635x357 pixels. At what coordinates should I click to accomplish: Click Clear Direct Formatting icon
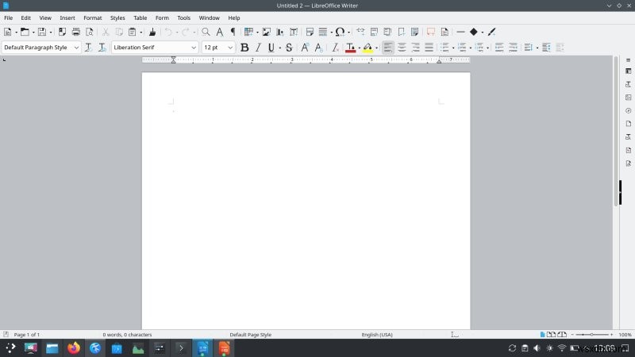pos(335,48)
